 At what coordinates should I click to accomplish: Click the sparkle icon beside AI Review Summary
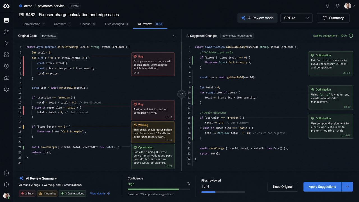[x=21, y=178]
